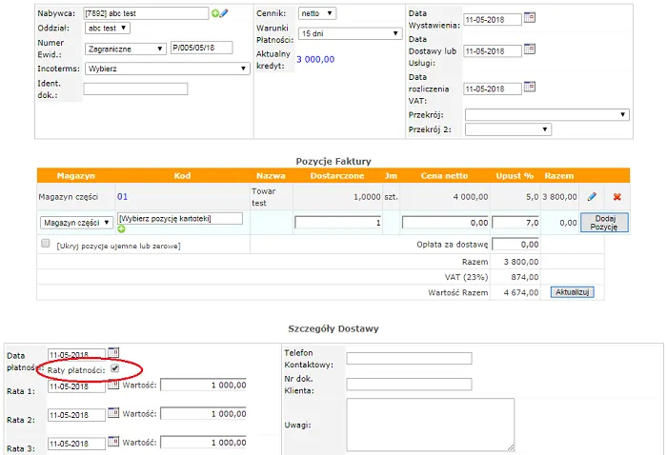Click item code link 01
Screen dimensions: 667x455
tap(122, 196)
